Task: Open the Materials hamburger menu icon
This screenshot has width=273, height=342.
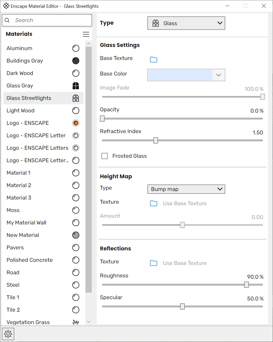Action: click(86, 34)
